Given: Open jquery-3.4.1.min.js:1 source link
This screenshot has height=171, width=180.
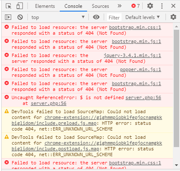Looking at the screenshot, I should pos(132,56).
